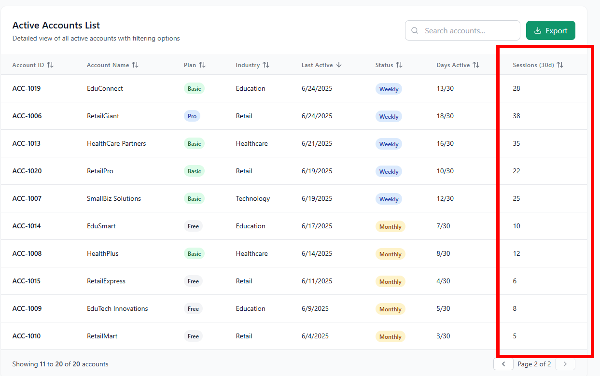Click the EduSmart account name
Viewport: 600px width, 376px height.
pos(101,226)
